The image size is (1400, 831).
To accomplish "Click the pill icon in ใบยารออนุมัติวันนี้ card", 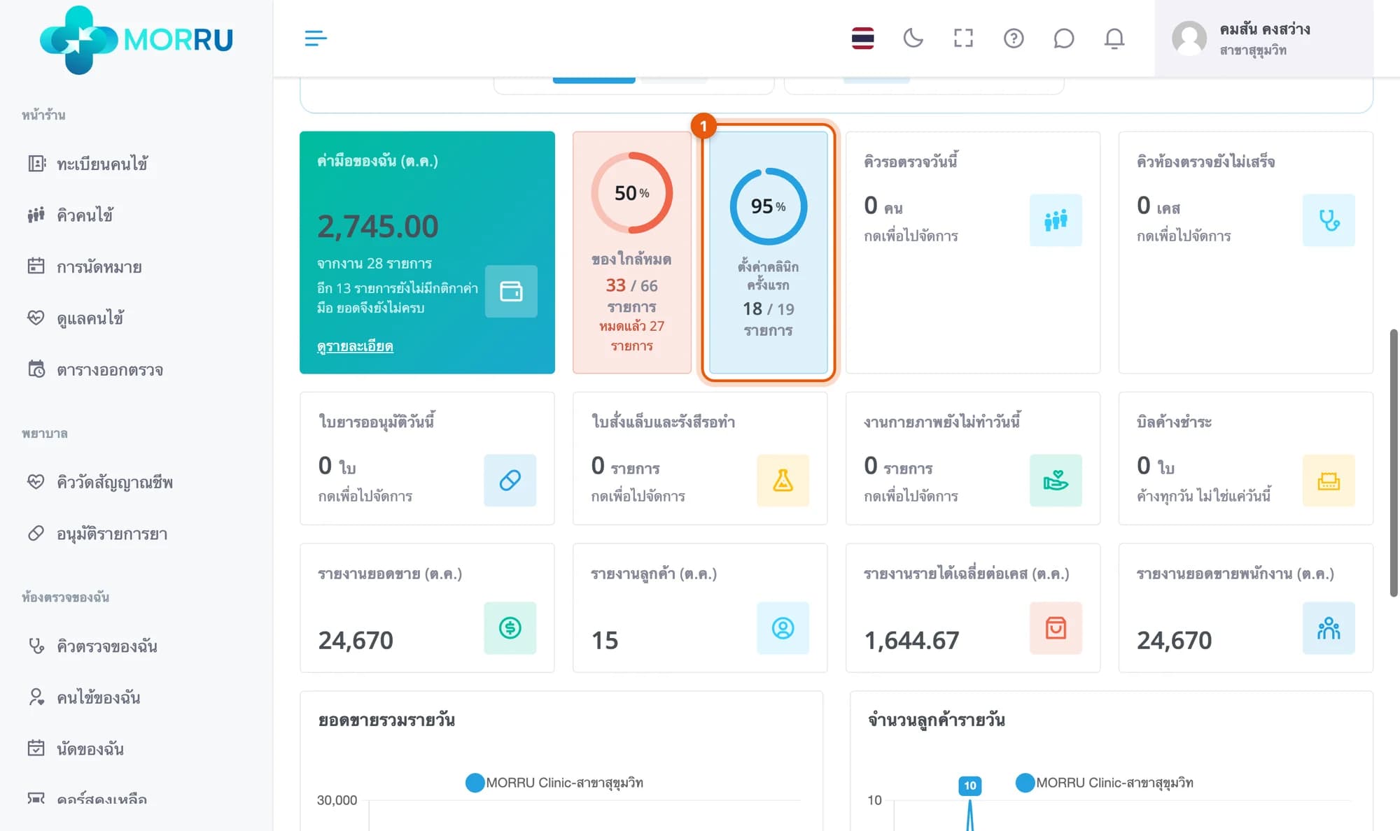I will pyautogui.click(x=510, y=481).
